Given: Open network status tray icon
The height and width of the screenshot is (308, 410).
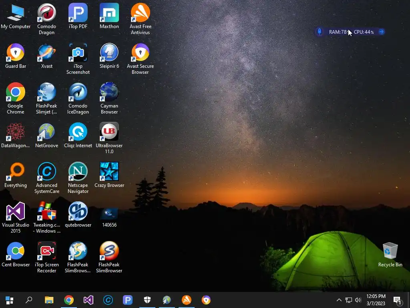Looking at the screenshot, I should click(349, 300).
